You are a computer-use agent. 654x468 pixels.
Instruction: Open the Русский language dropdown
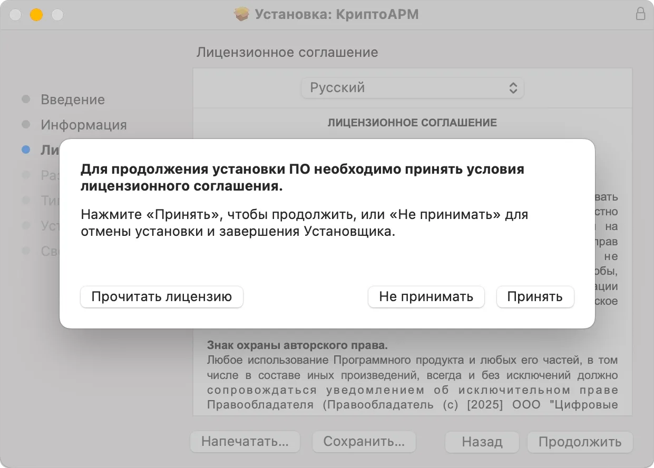click(x=412, y=88)
